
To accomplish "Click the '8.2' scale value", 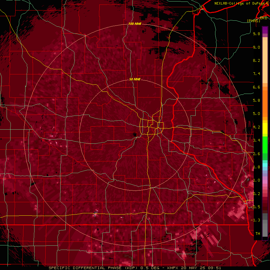I will point(256,60).
